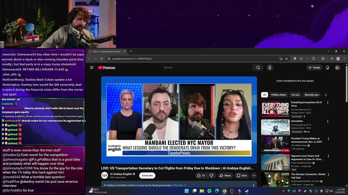Open YouTube notifications bell
Viewport: 348px width, 195px height.
pyautogui.click(x=328, y=68)
